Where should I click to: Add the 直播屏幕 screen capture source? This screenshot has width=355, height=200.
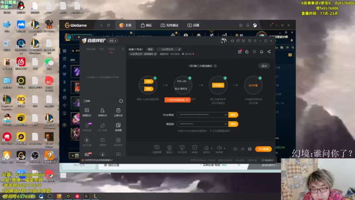click(157, 149)
